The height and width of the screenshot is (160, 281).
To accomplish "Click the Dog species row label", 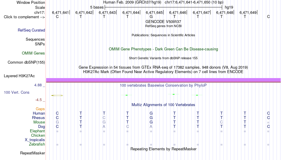I will tap(41, 127).
